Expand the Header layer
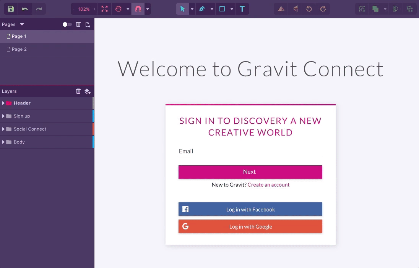The image size is (419, 268). pyautogui.click(x=3, y=103)
